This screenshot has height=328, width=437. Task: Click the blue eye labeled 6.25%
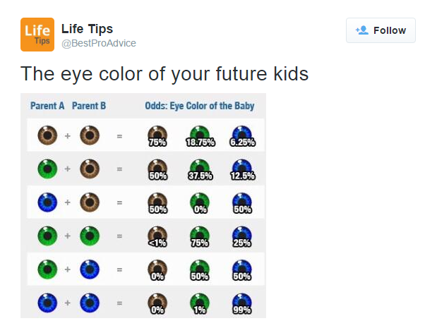tap(242, 136)
